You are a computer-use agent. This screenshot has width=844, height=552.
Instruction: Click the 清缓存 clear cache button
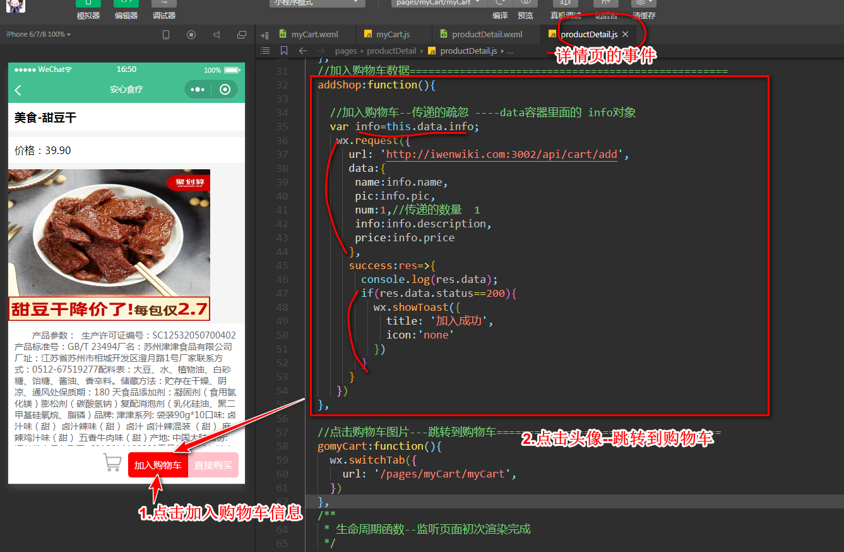[644, 10]
